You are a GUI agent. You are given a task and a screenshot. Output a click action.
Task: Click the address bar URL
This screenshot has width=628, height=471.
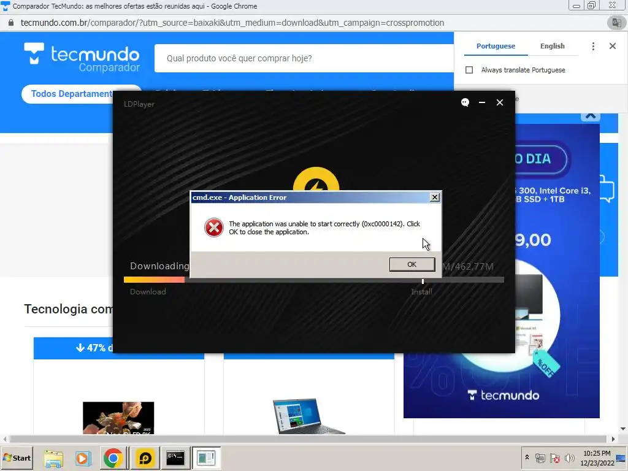click(x=232, y=23)
